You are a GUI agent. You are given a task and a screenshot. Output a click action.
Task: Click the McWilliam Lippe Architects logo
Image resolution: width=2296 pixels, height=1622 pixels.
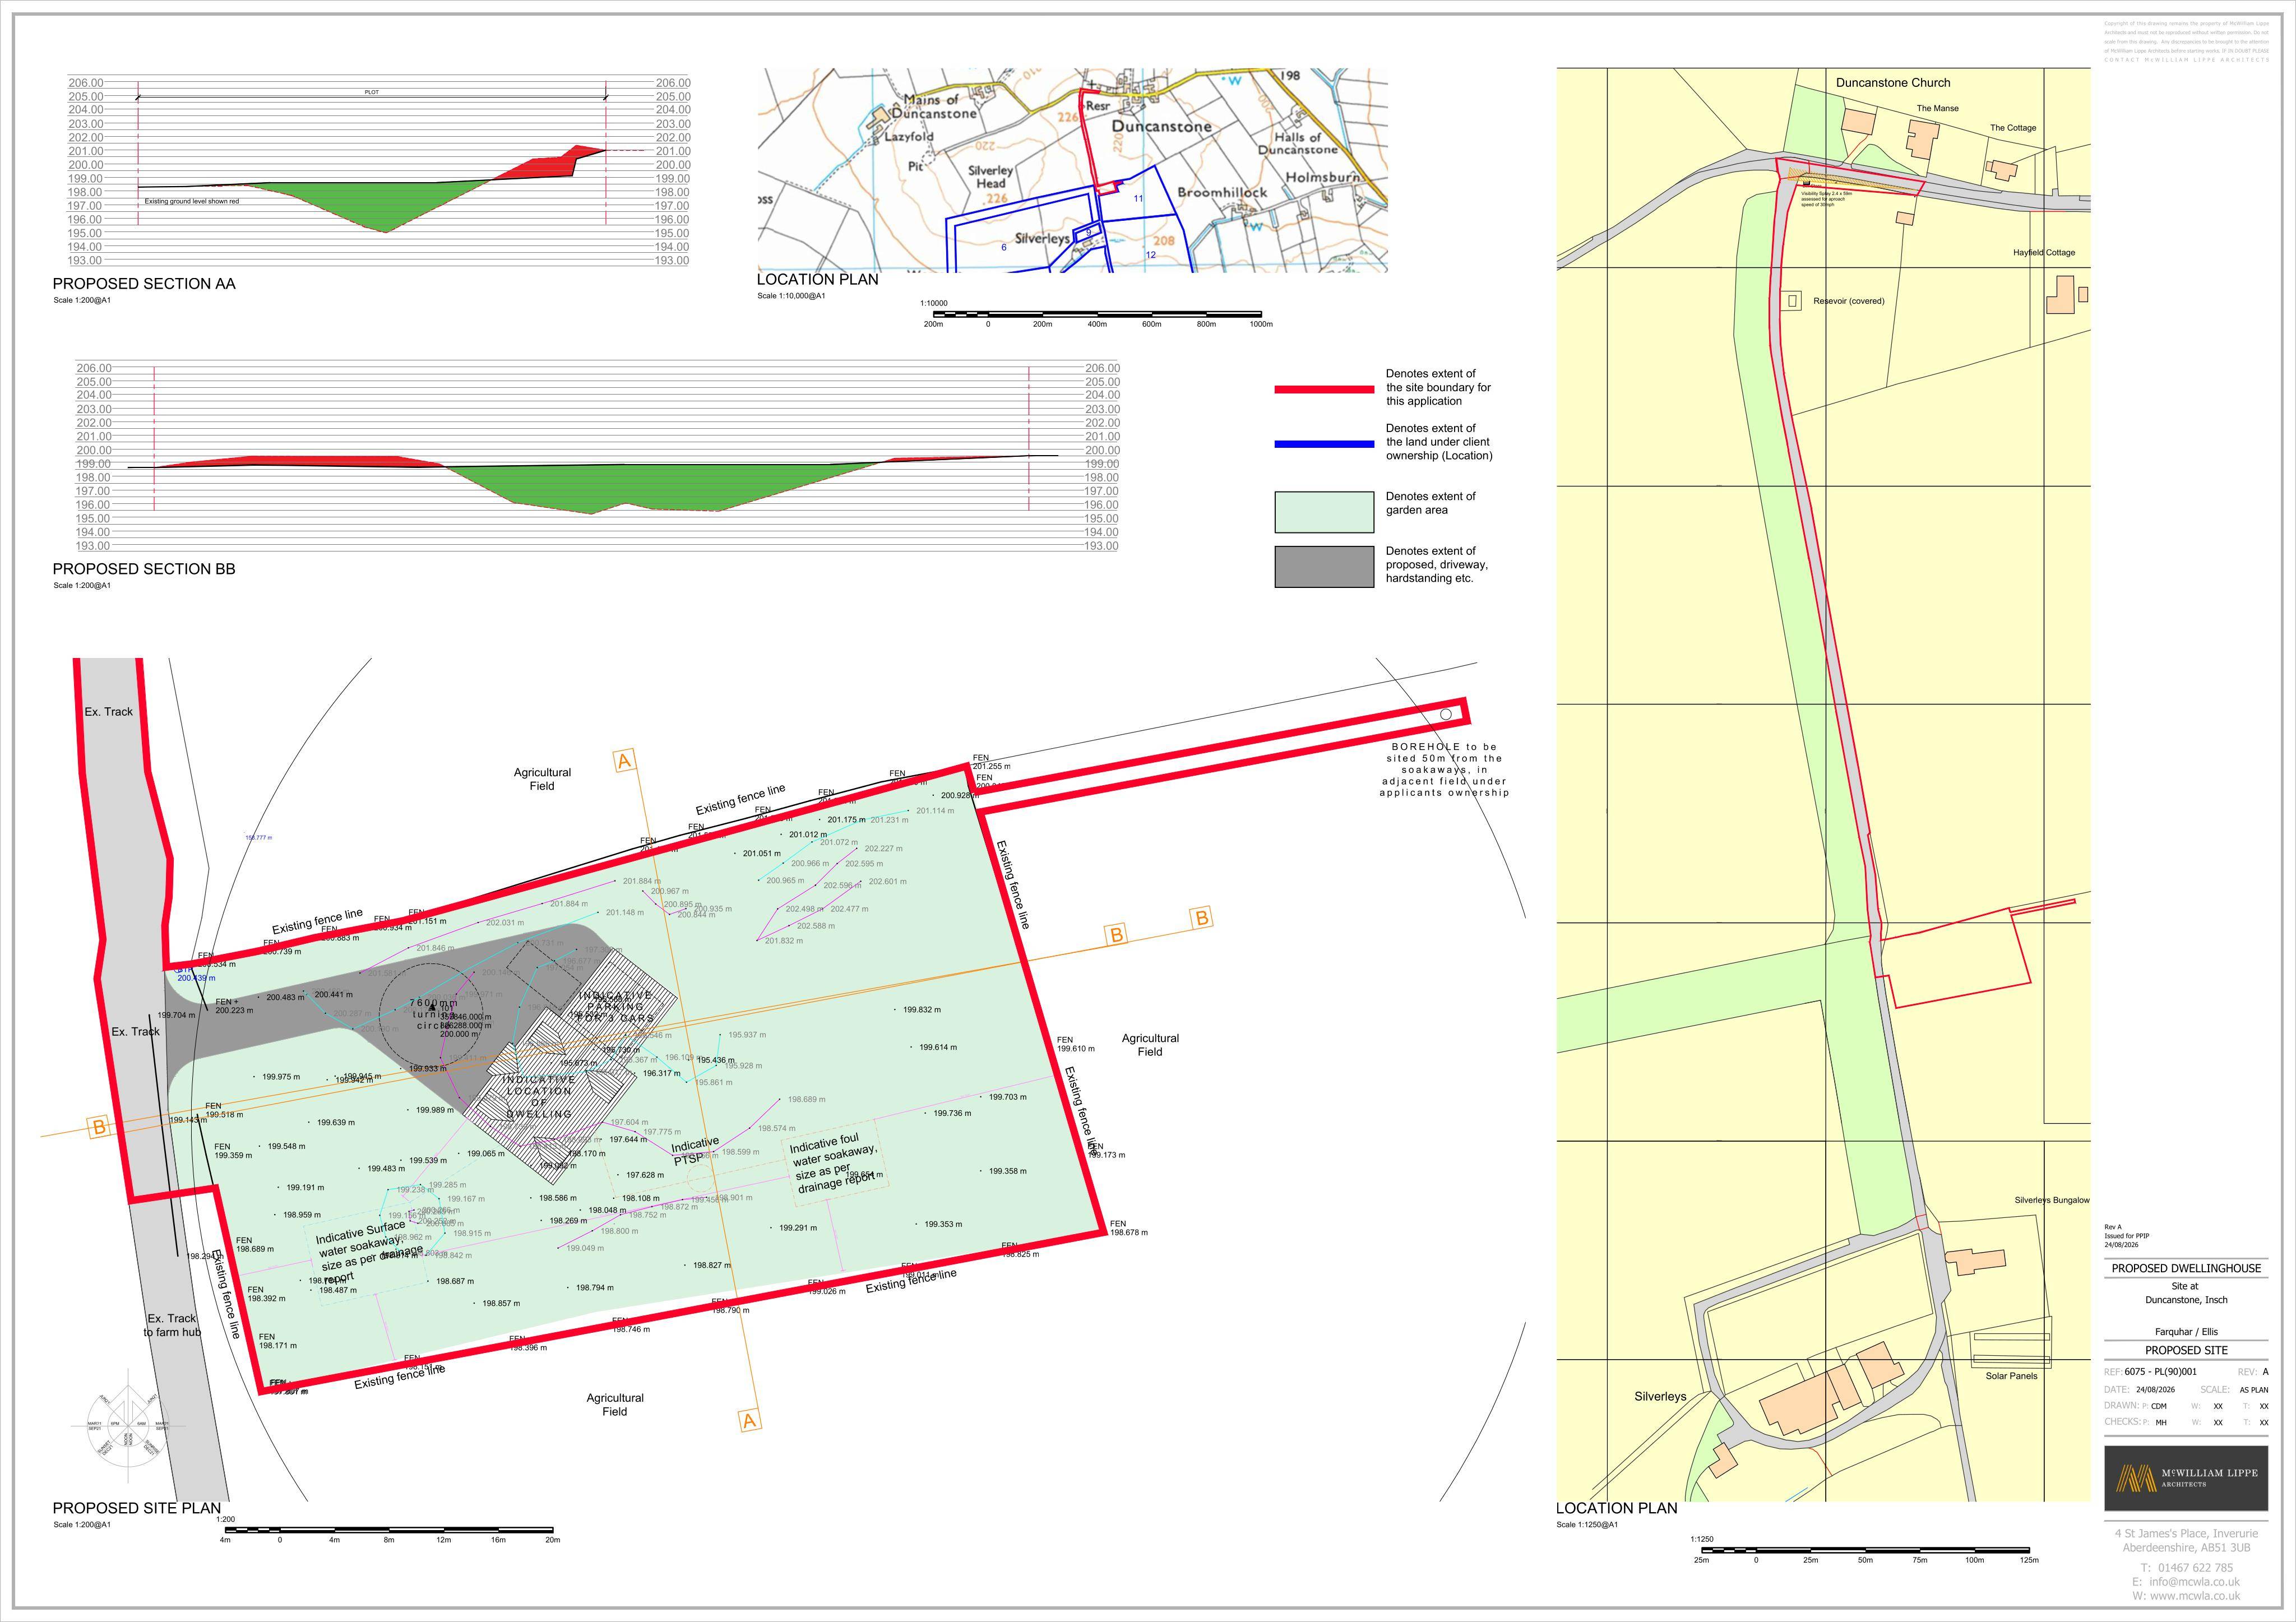click(x=2186, y=1478)
